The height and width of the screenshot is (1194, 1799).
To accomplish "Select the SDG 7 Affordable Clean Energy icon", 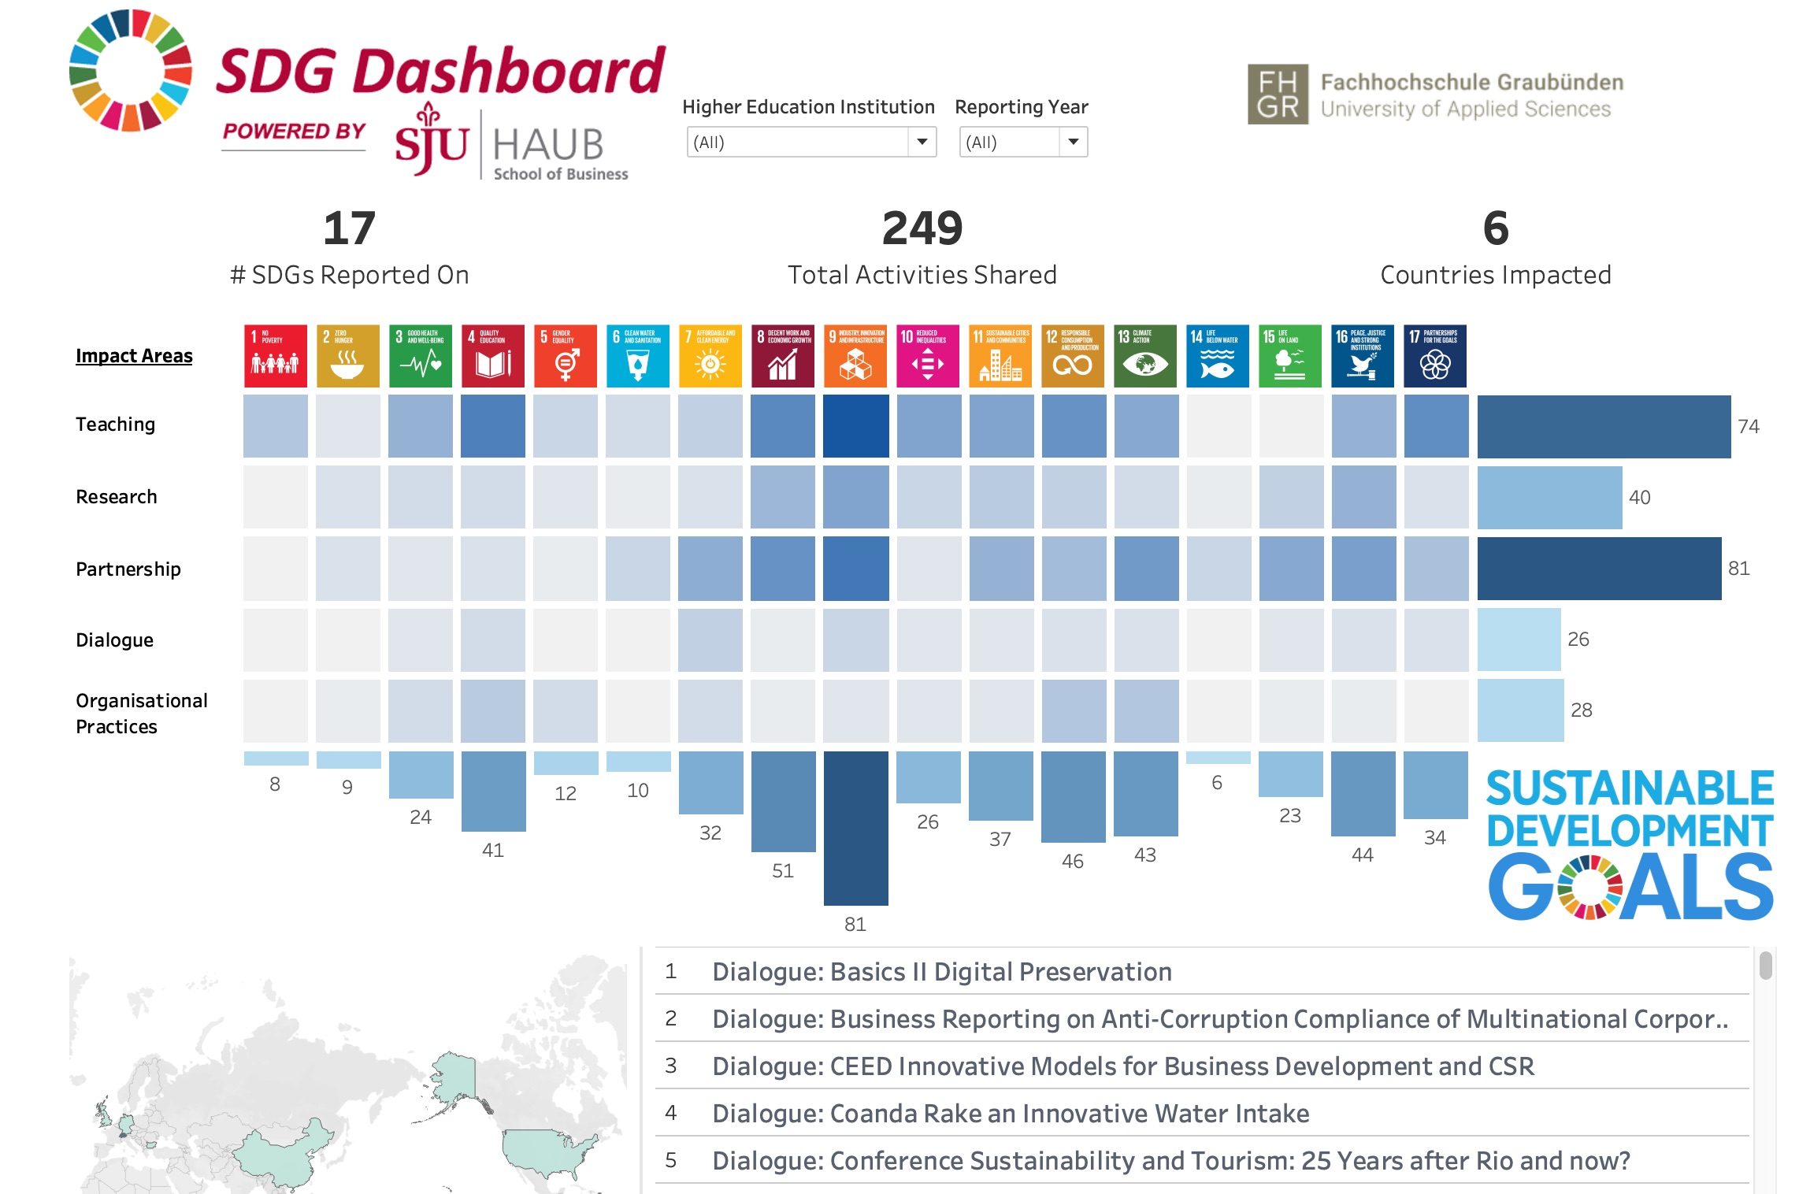I will (710, 356).
